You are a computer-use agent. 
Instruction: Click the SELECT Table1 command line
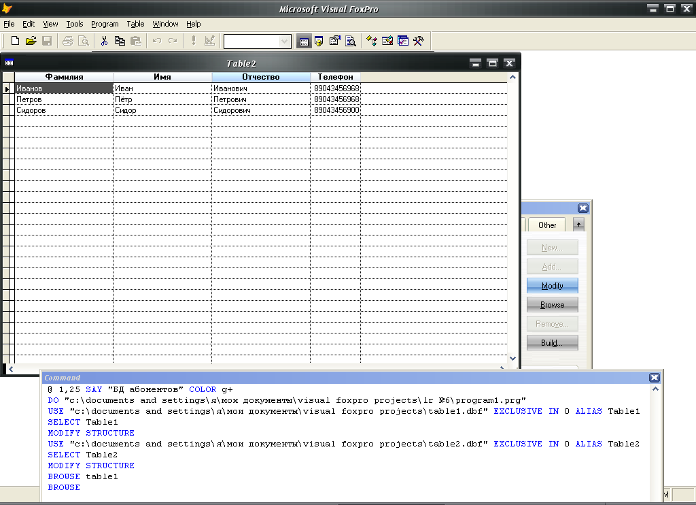coord(83,422)
